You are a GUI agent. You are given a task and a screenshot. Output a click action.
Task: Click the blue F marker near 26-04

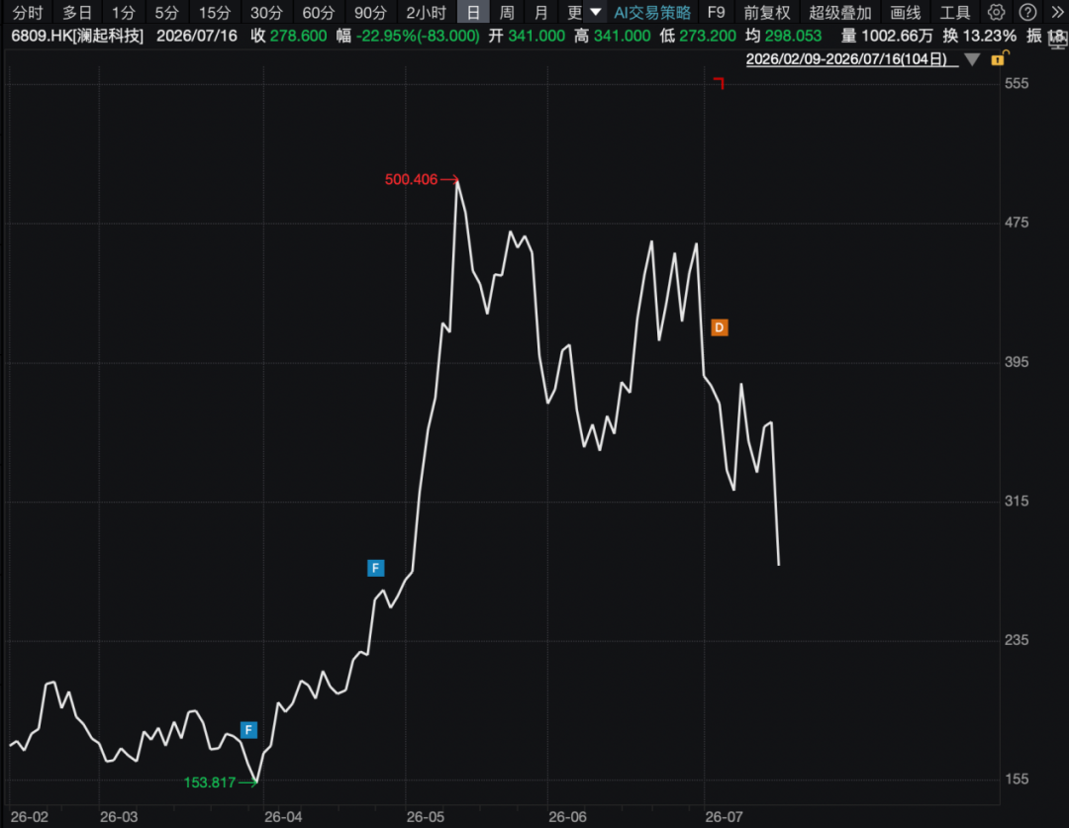(x=248, y=730)
